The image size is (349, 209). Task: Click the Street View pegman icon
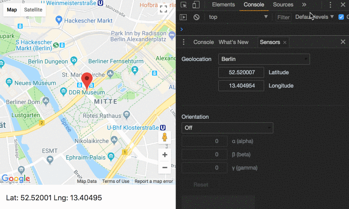coord(165,137)
